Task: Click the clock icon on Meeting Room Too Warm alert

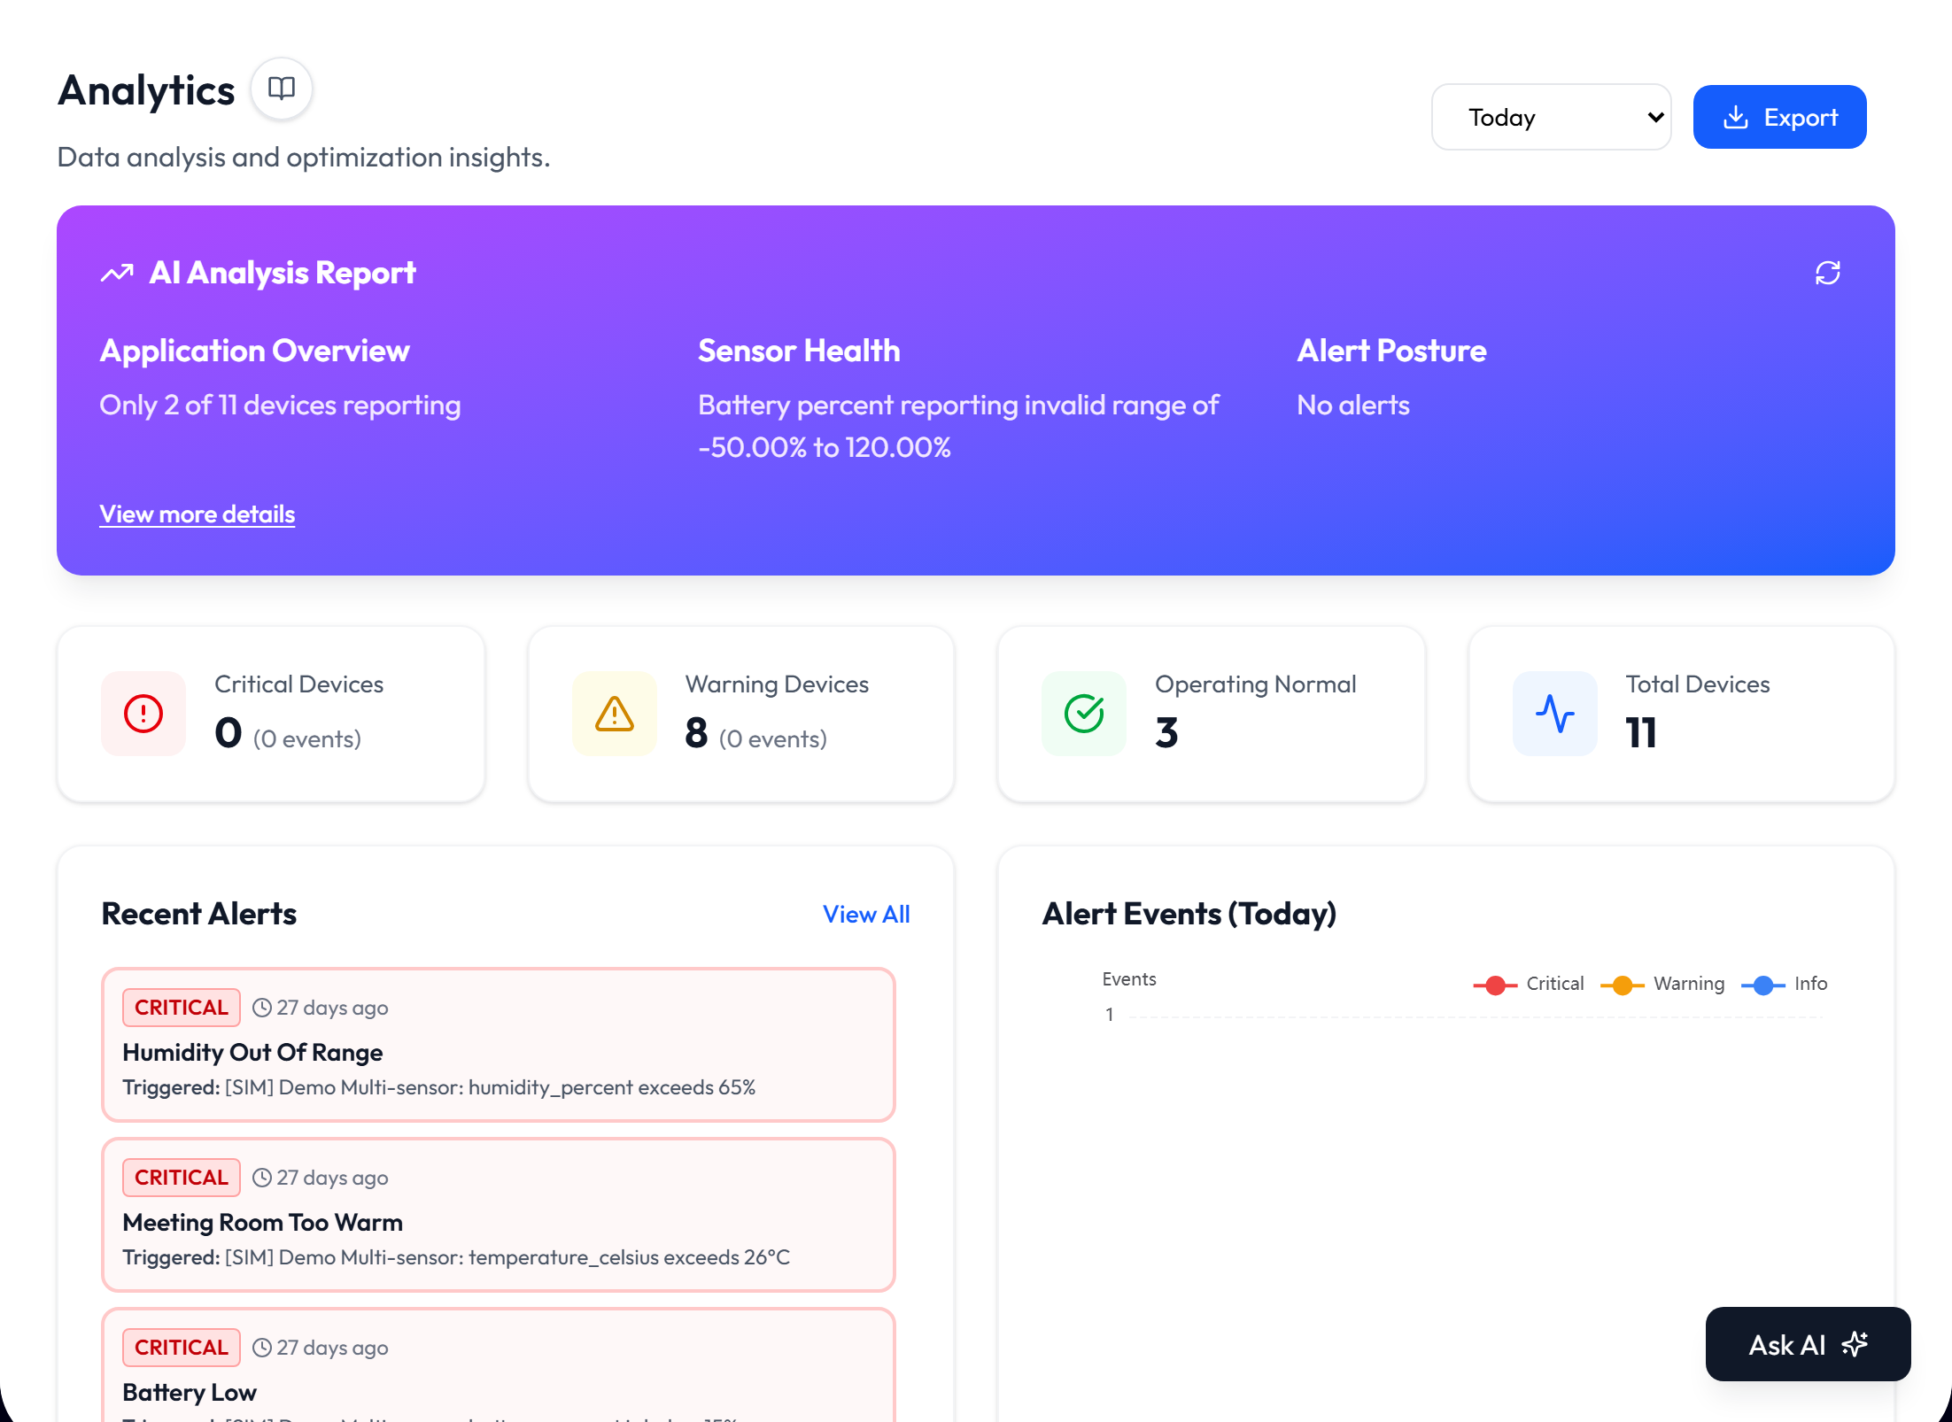Action: (x=262, y=1178)
